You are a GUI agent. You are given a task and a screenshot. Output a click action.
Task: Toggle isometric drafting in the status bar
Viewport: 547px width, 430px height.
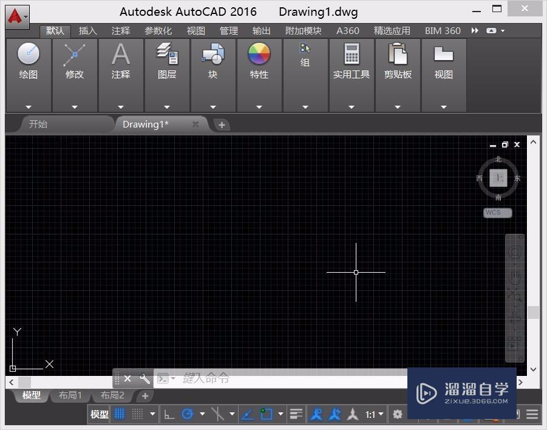click(217, 414)
